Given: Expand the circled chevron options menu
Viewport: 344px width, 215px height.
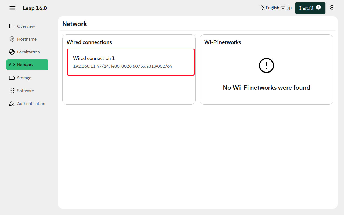Looking at the screenshot, I should pyautogui.click(x=332, y=8).
